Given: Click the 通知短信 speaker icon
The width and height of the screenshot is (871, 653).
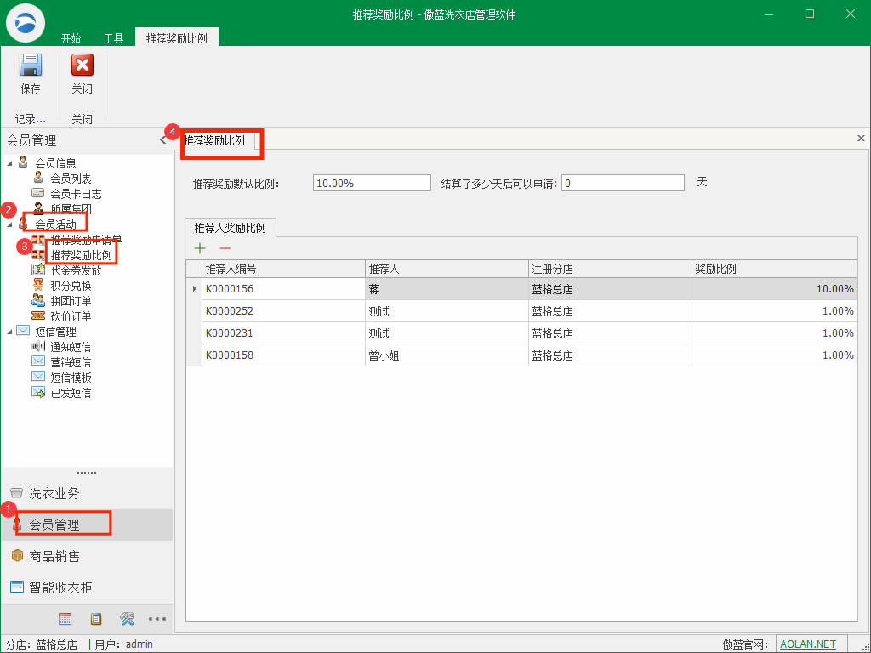Looking at the screenshot, I should [38, 346].
